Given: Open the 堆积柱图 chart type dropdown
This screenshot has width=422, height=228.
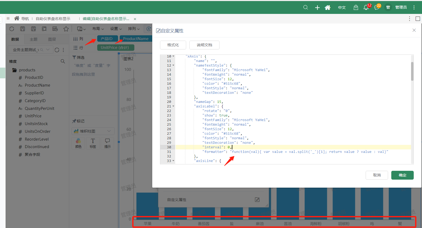Looking at the screenshot, I should pyautogui.click(x=93, y=131).
